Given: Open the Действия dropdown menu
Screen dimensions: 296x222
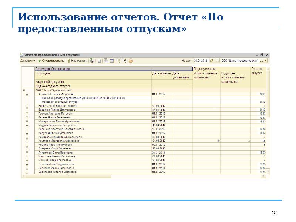Looking at the screenshot, I should (x=28, y=60).
